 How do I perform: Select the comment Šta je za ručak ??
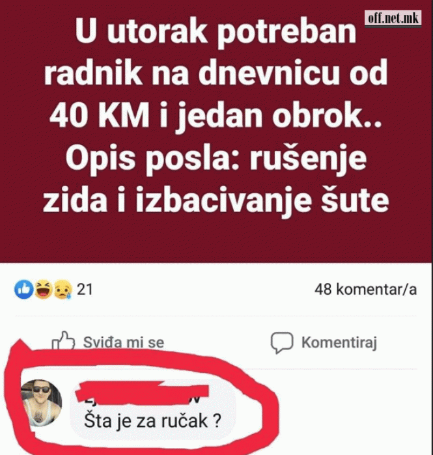[152, 421]
